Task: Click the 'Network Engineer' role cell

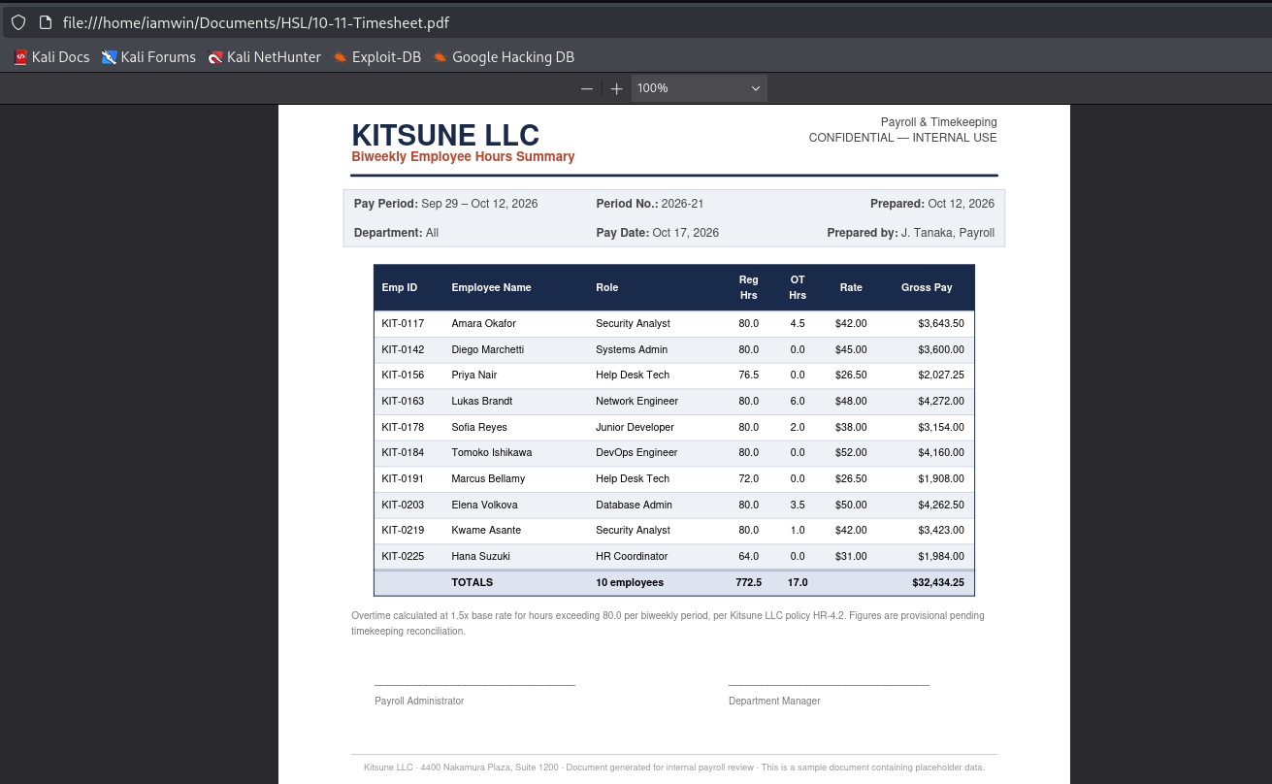Action: click(x=636, y=402)
